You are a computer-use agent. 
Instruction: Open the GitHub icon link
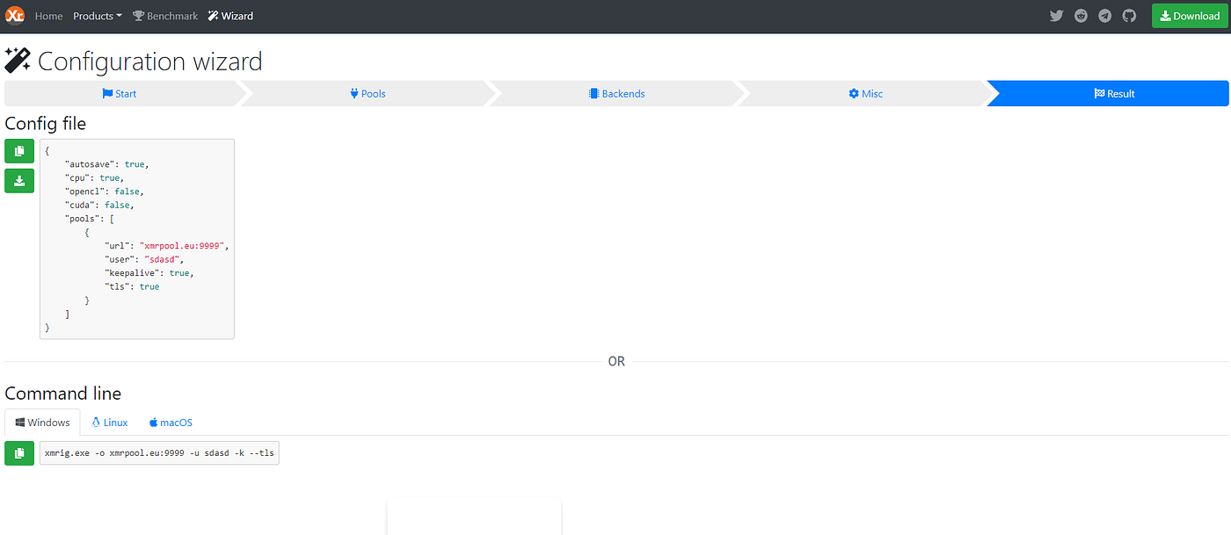pyautogui.click(x=1130, y=16)
